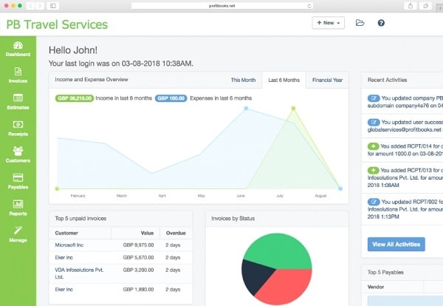Click the Safari share icon
The image size is (443, 306).
[411, 6]
